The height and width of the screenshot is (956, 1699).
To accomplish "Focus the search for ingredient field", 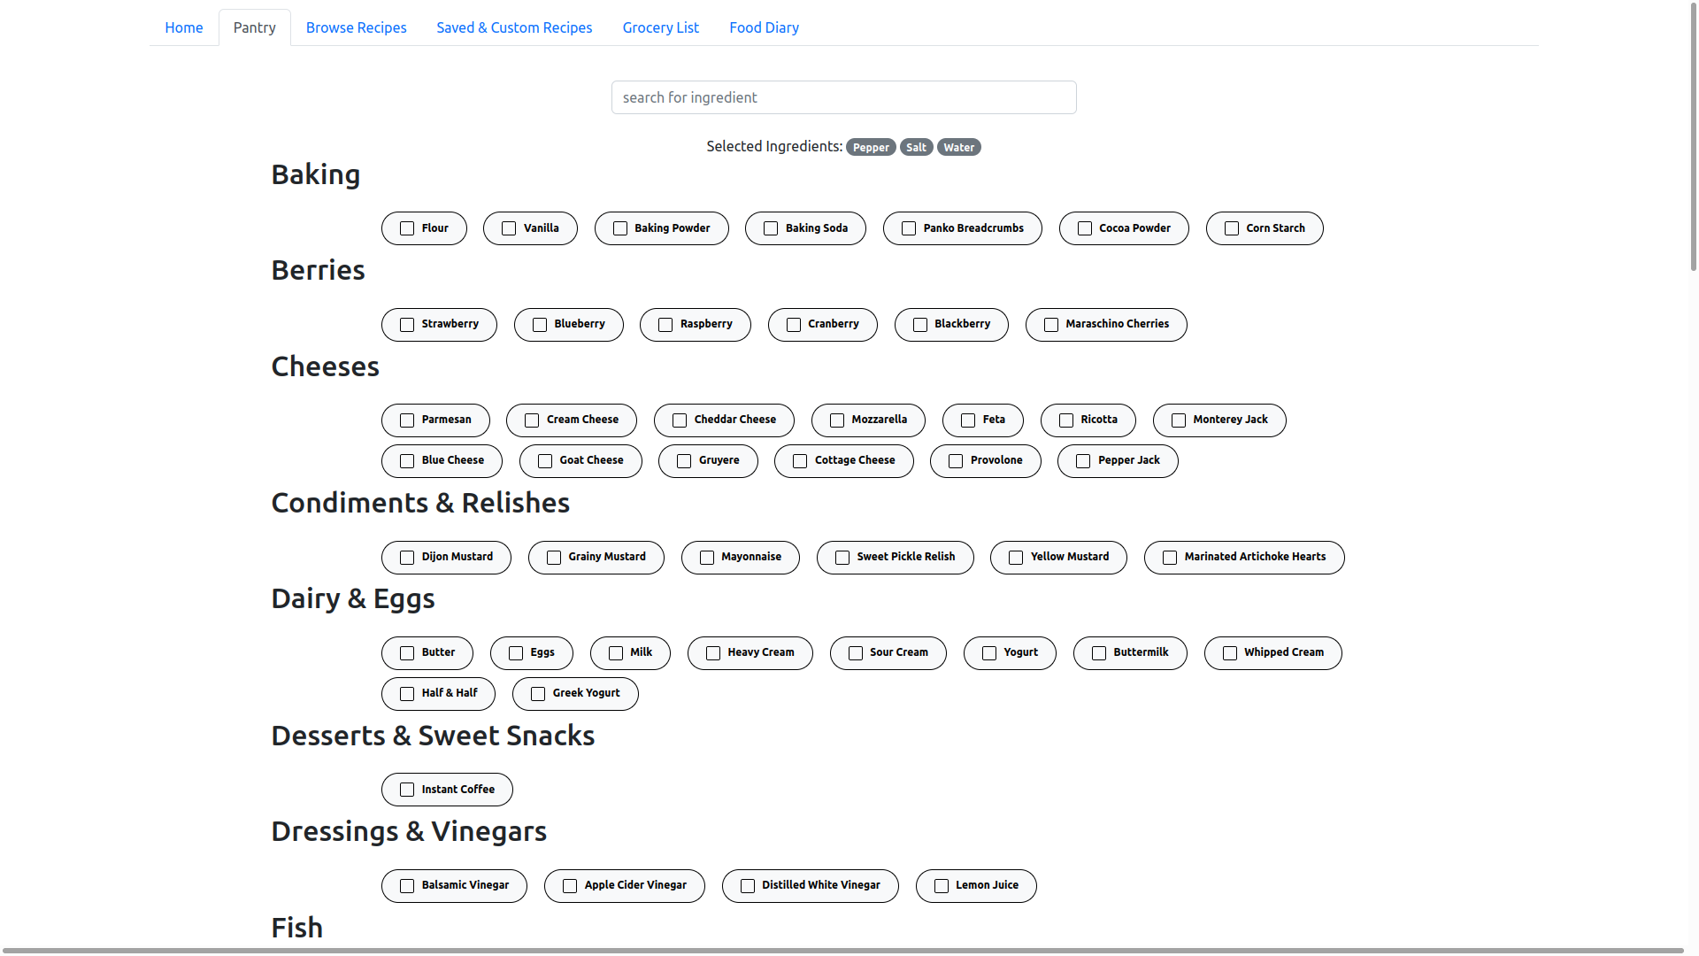I will [843, 97].
